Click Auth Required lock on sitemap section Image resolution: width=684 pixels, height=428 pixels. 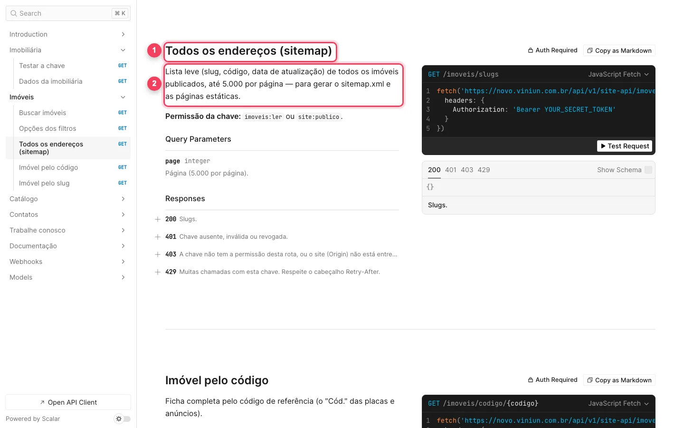553,50
